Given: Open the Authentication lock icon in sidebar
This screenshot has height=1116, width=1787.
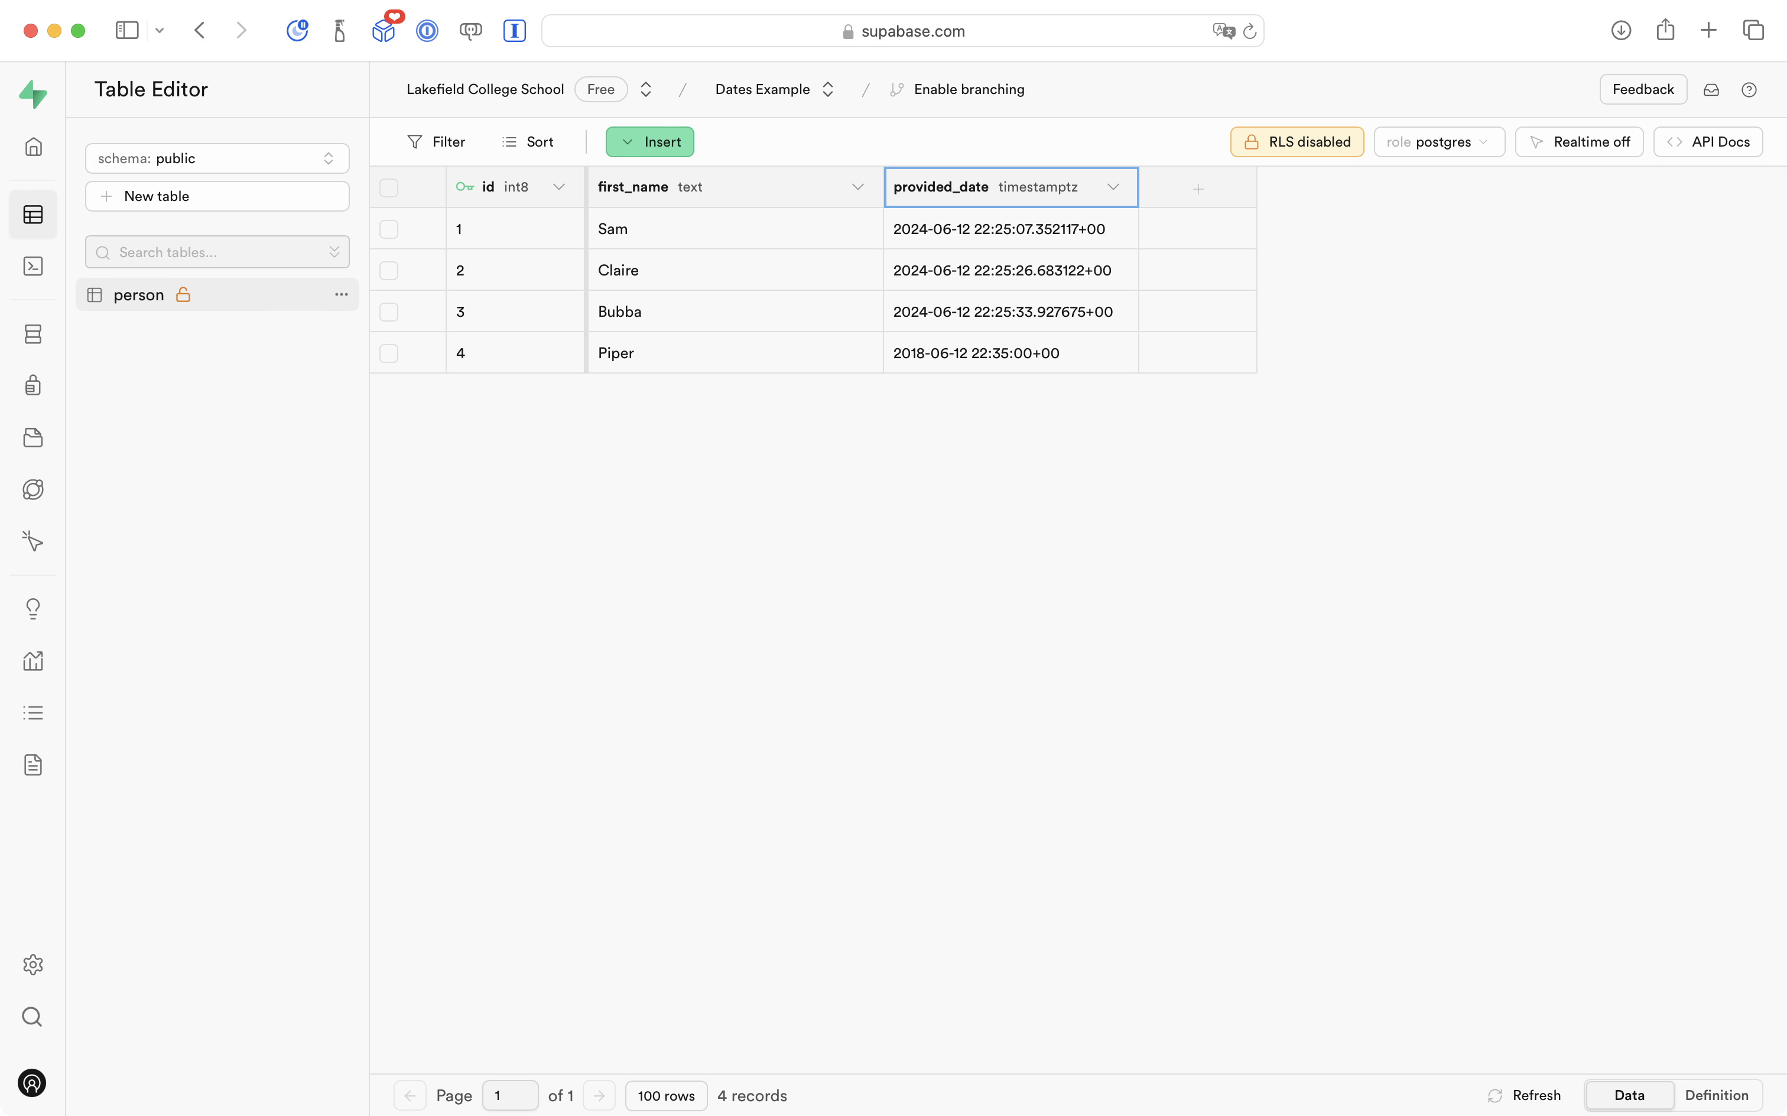Looking at the screenshot, I should click(33, 385).
